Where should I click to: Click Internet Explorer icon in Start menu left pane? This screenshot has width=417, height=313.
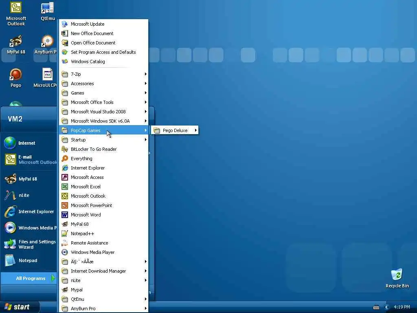coord(10,212)
